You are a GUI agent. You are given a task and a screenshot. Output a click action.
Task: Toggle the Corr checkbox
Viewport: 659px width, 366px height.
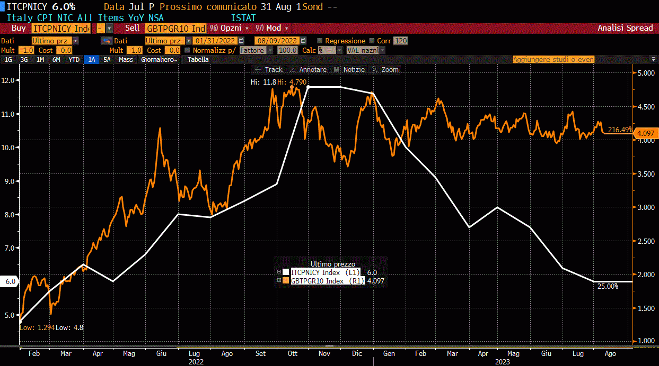point(373,41)
